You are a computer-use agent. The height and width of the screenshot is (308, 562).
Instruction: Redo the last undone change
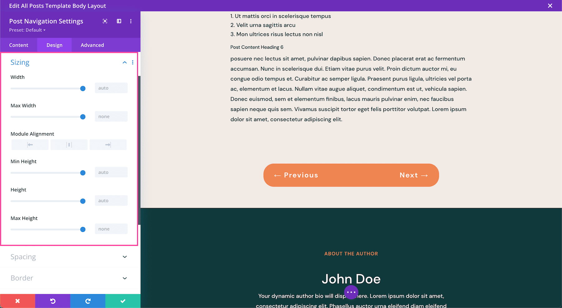click(x=87, y=301)
